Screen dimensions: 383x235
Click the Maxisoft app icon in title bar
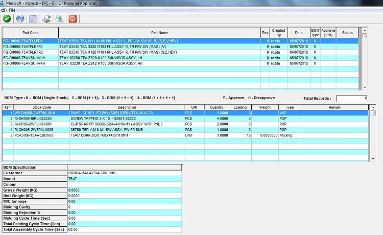point(4,3)
